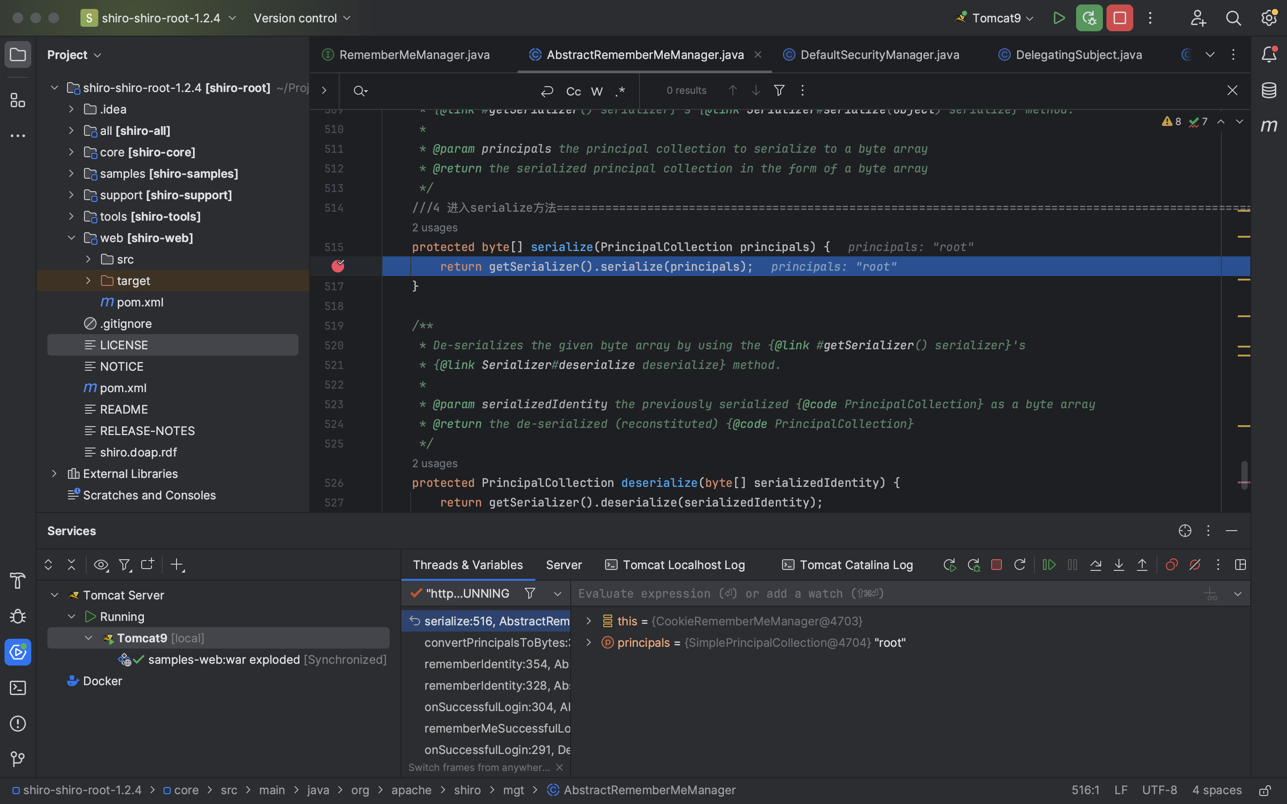This screenshot has height=804, width=1287.
Task: Stop the debug session red square in Services
Action: coord(997,565)
